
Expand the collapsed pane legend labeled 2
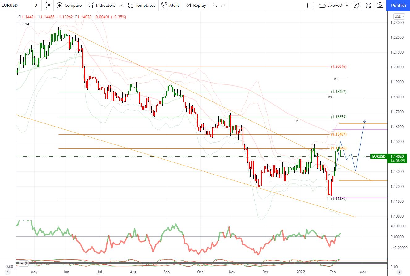click(24, 263)
